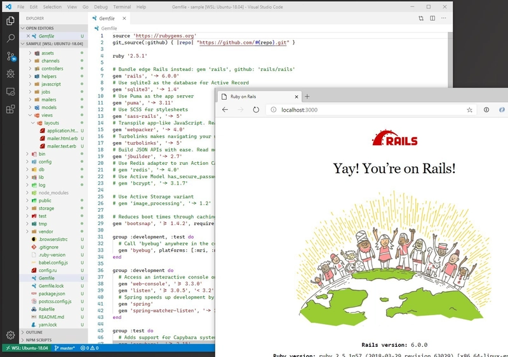The width and height of the screenshot is (508, 357).
Task: Expand the controllers folder
Action: click(x=51, y=68)
